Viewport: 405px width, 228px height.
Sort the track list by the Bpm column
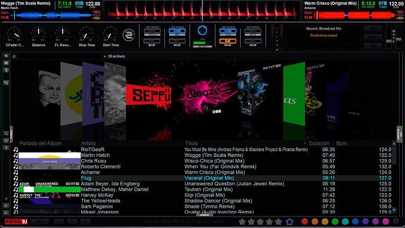tap(341, 143)
